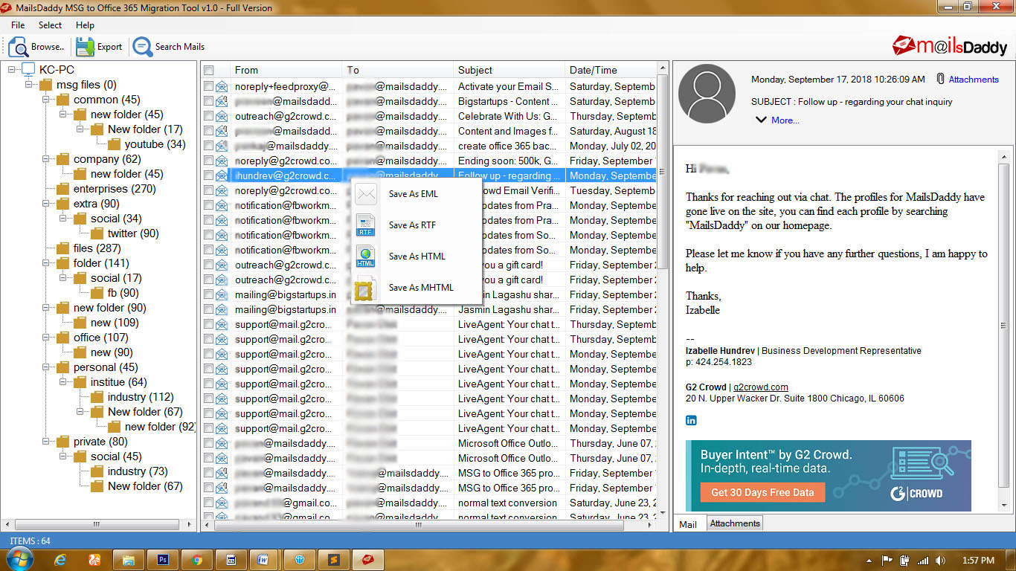Sort by the From column header

point(286,70)
